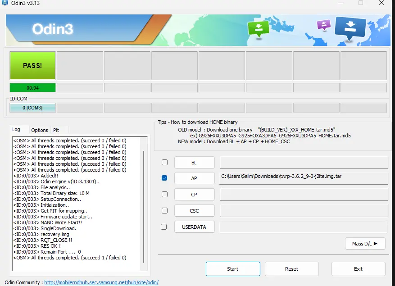This screenshot has height=286, width=395.
Task: Enable the BL checkbox
Action: pyautogui.click(x=164, y=162)
